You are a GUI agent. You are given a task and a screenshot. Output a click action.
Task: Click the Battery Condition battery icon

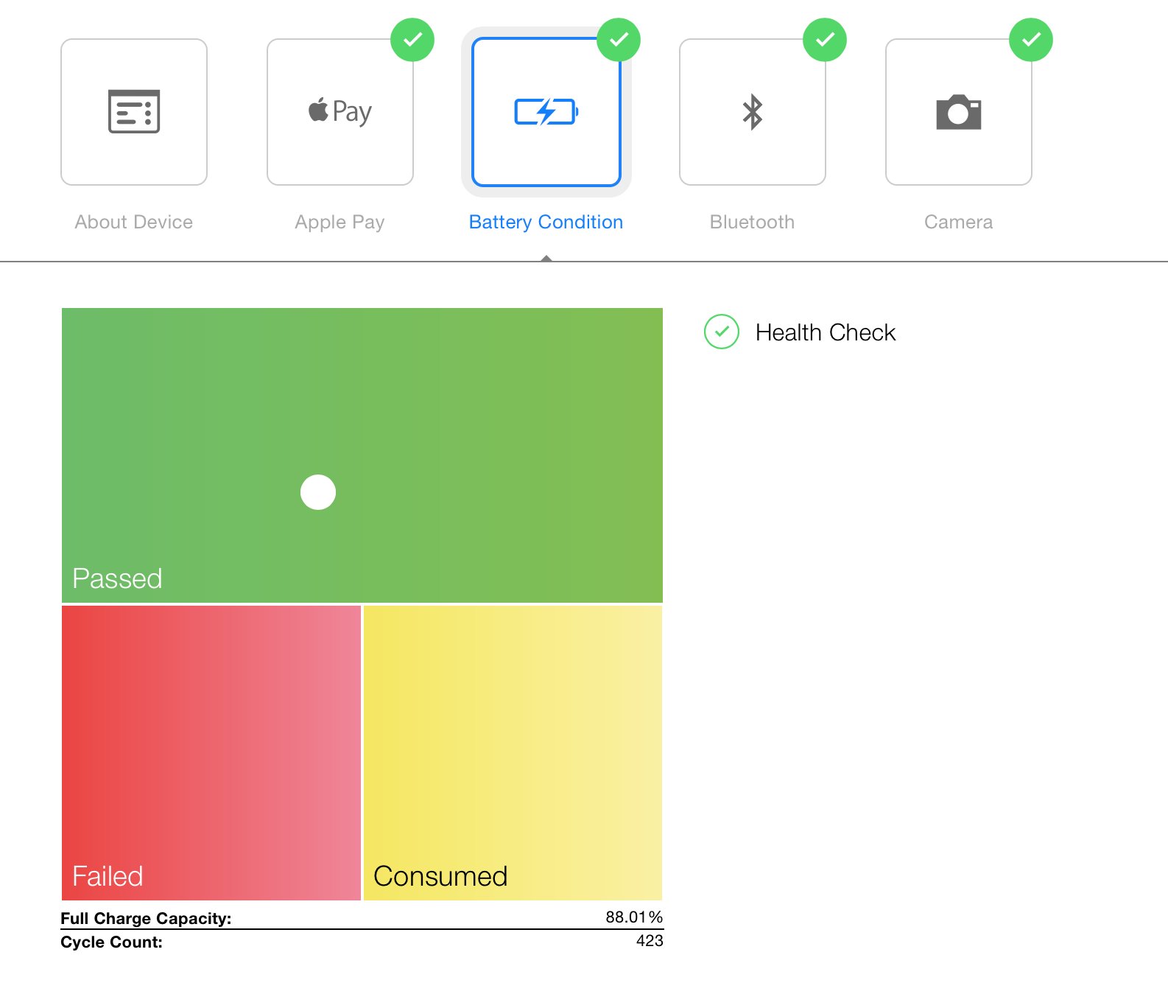click(x=546, y=112)
